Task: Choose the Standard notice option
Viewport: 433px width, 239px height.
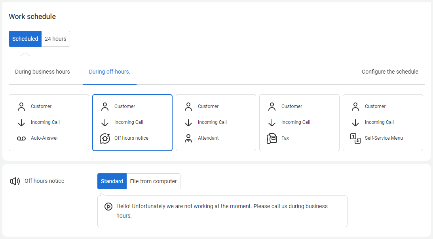Action: pos(112,181)
